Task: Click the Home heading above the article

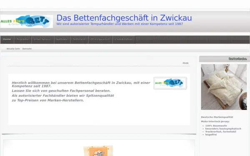Action: tap(185, 63)
